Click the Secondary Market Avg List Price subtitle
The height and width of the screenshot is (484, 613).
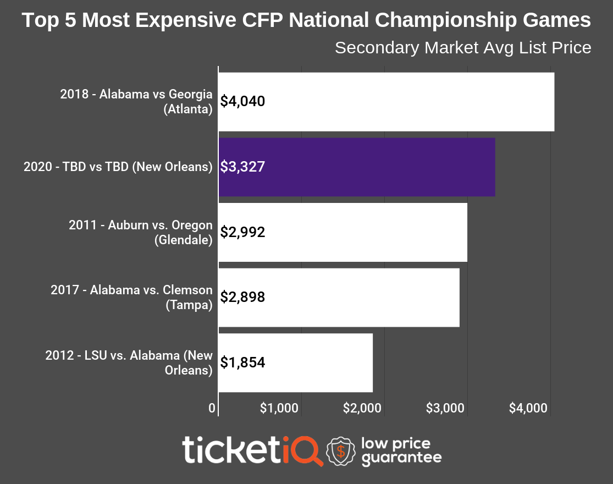(463, 48)
